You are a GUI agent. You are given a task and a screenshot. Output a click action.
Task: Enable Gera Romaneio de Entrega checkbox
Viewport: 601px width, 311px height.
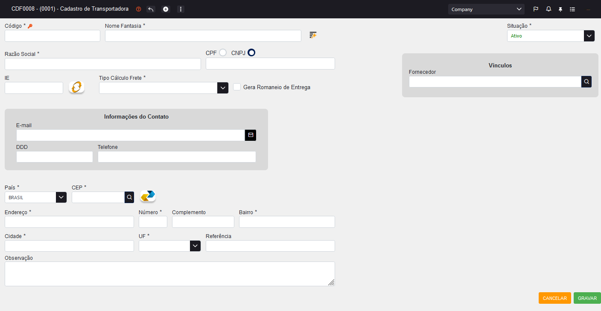[237, 87]
